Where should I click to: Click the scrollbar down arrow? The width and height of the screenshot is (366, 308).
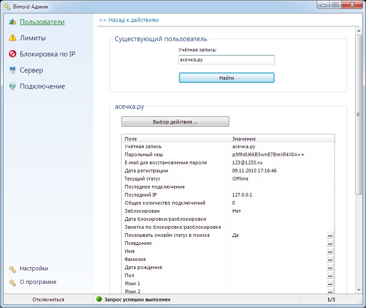click(x=358, y=290)
